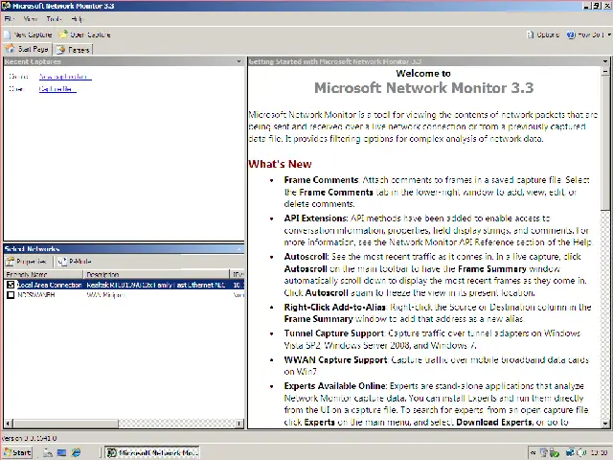Click the Frame Comments bullet title
This screenshot has height=460, width=613.
pyautogui.click(x=321, y=180)
